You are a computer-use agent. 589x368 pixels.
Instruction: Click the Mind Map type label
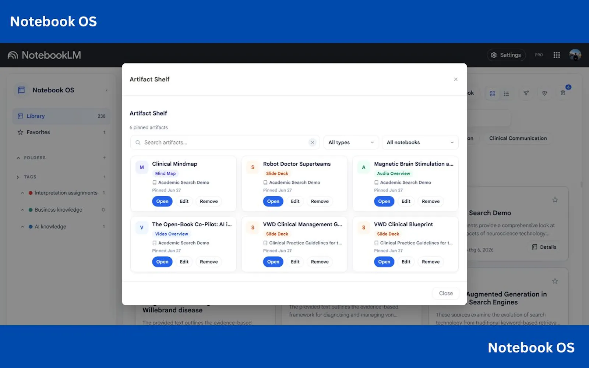pyautogui.click(x=165, y=174)
